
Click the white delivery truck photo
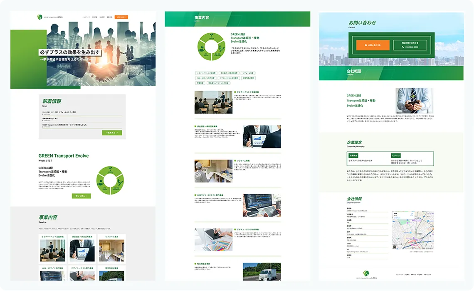262,271
